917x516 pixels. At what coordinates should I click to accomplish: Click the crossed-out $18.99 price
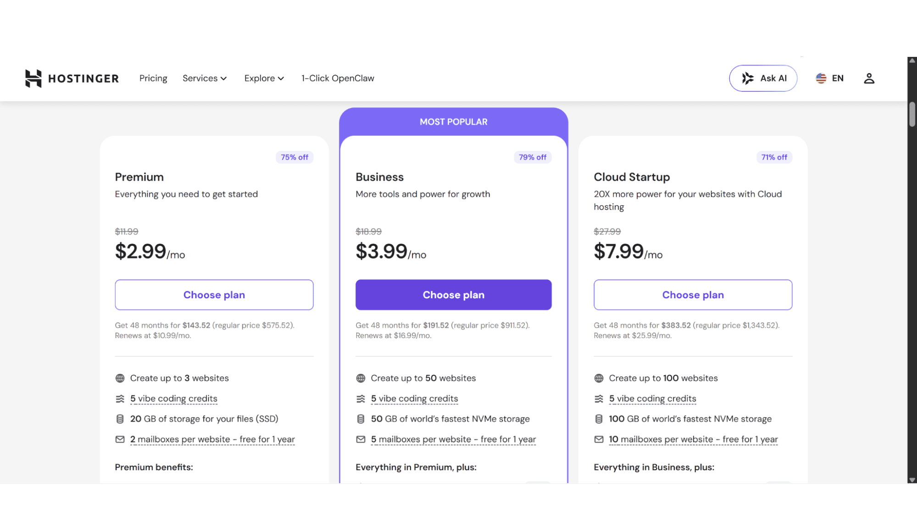[x=368, y=232]
